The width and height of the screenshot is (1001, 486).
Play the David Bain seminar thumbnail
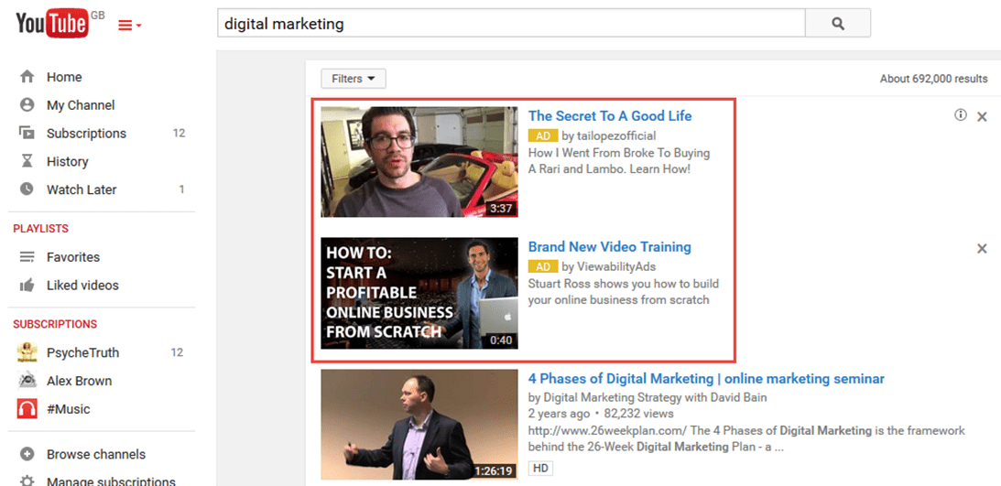tap(419, 425)
